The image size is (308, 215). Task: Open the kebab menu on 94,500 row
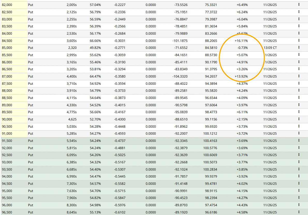pyautogui.click(x=299, y=183)
